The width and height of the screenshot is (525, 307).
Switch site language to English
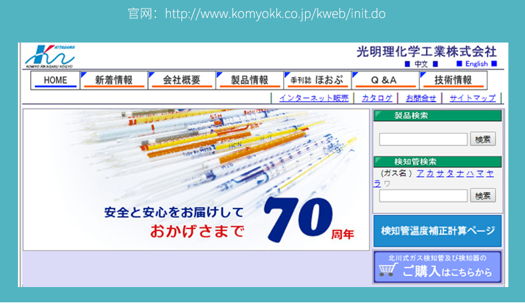[476, 64]
